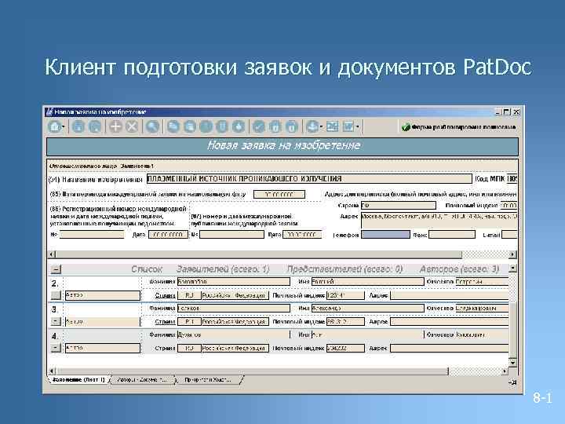Click the Адрес field in row 4
Image resolution: width=565 pixels, height=424 pixels.
point(450,349)
